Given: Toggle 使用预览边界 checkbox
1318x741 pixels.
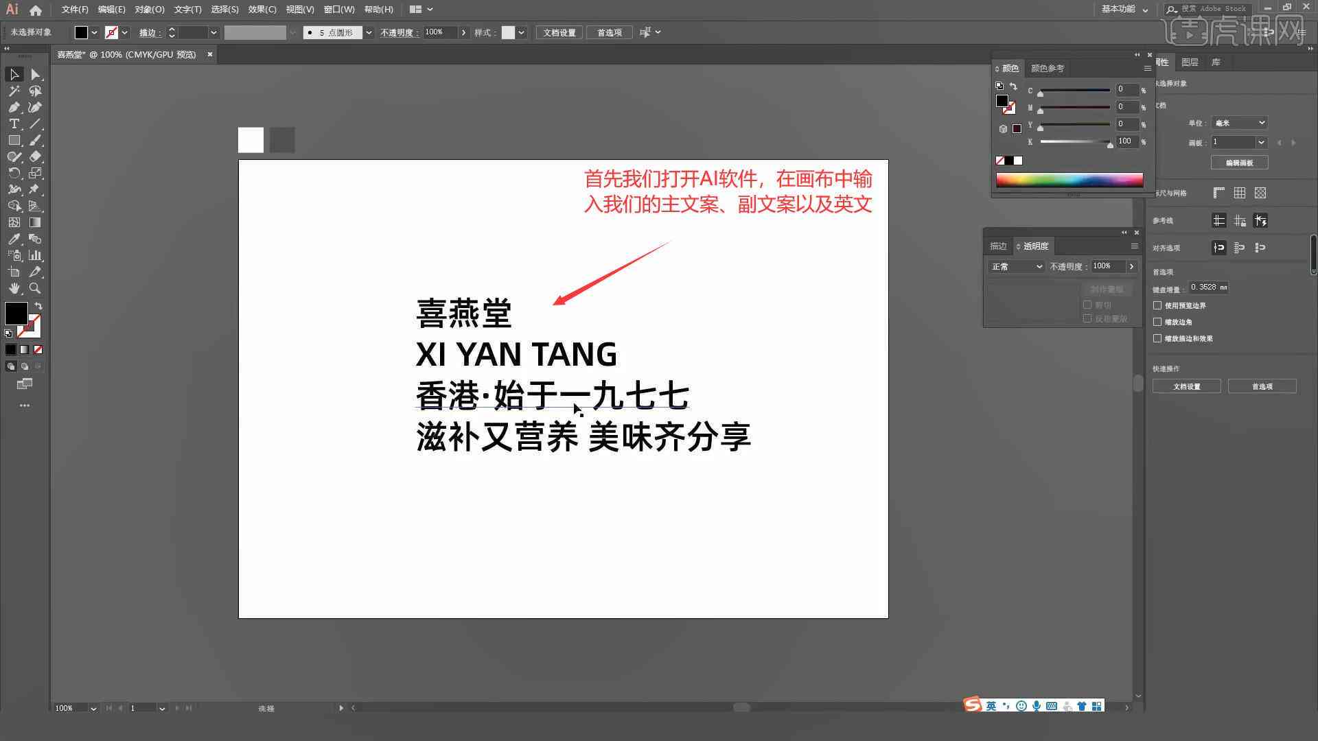Looking at the screenshot, I should (1159, 305).
